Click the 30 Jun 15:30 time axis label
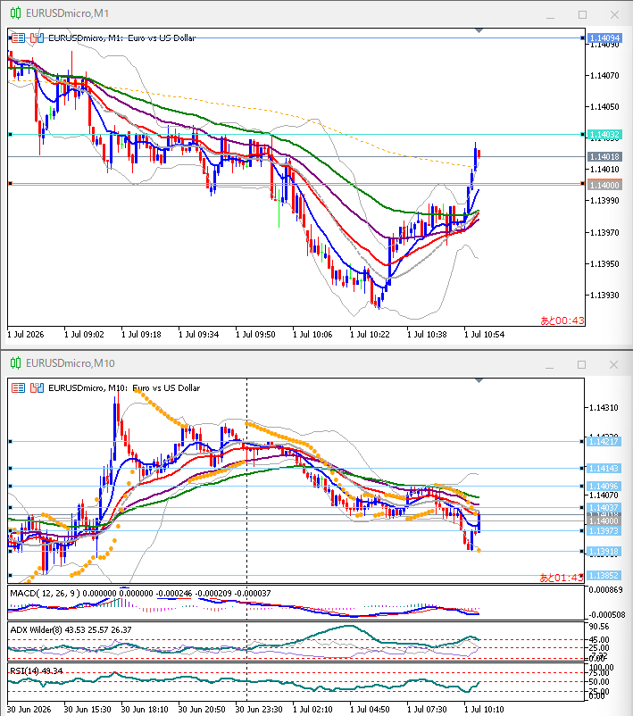Screen dimensions: 633x716 coord(87,709)
